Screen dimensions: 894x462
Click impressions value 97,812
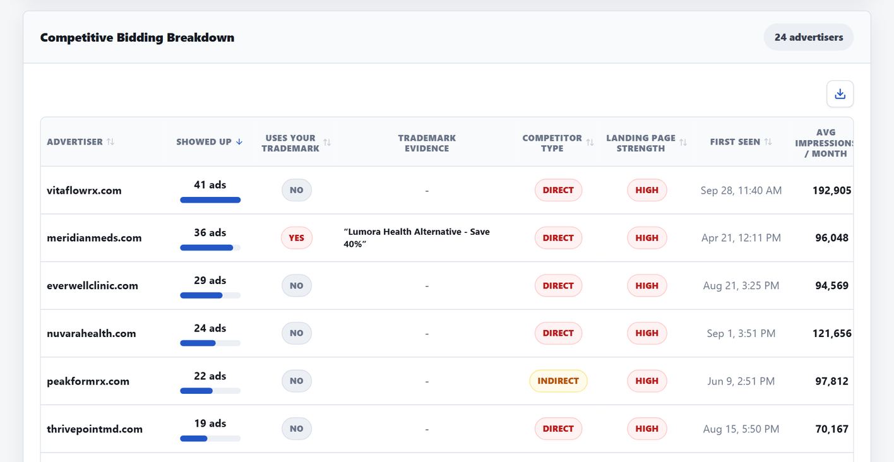pyautogui.click(x=831, y=381)
